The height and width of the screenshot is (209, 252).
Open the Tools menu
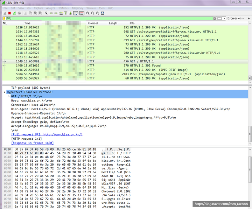[x=102, y=8]
